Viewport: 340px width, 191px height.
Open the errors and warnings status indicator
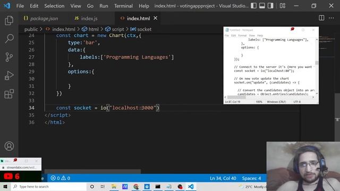(60, 178)
